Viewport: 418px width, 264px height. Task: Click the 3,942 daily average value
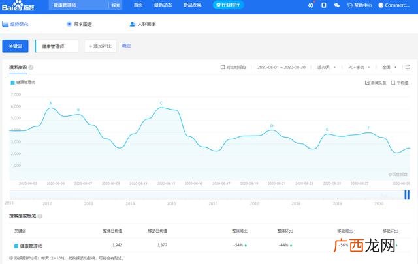coord(118,245)
